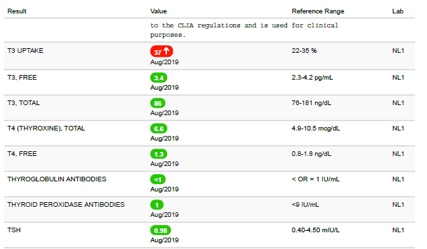Viewport: 427px width, 249px height.
Task: Click the Aug/2019 date under T3 Uptake
Action: [164, 62]
